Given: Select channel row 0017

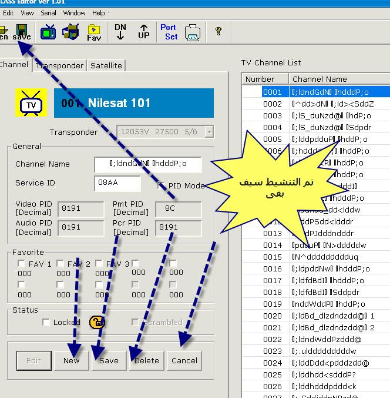Looking at the screenshot, I should click(x=316, y=280).
